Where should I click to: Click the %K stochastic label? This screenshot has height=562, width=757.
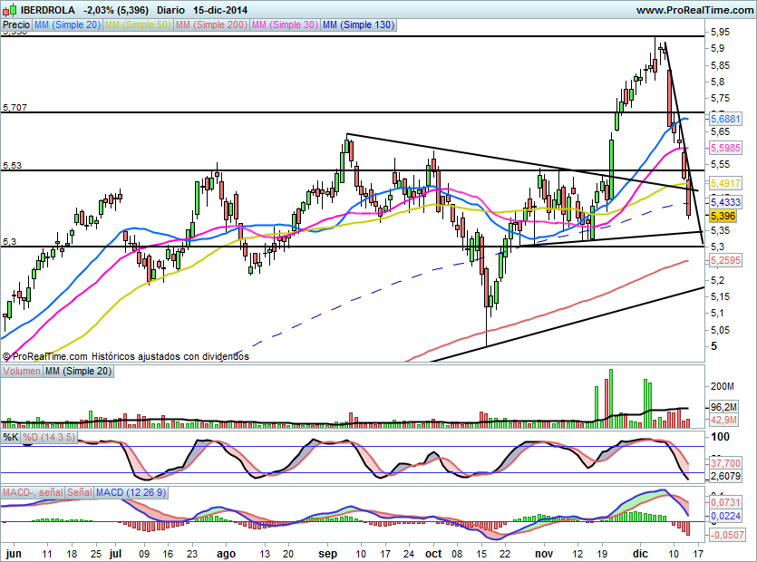pos(11,437)
